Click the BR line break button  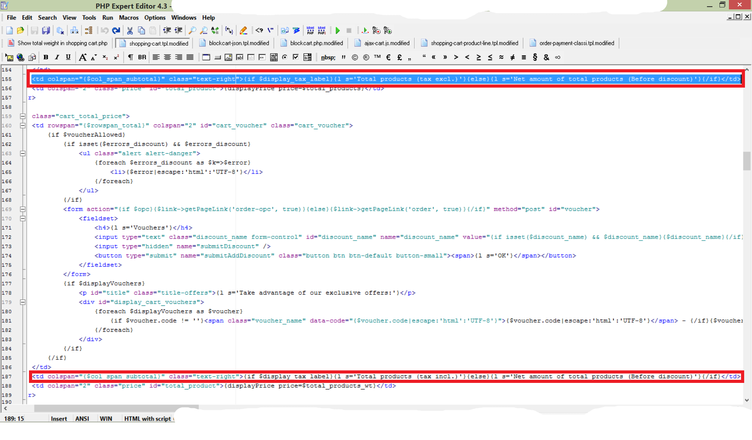coord(142,57)
